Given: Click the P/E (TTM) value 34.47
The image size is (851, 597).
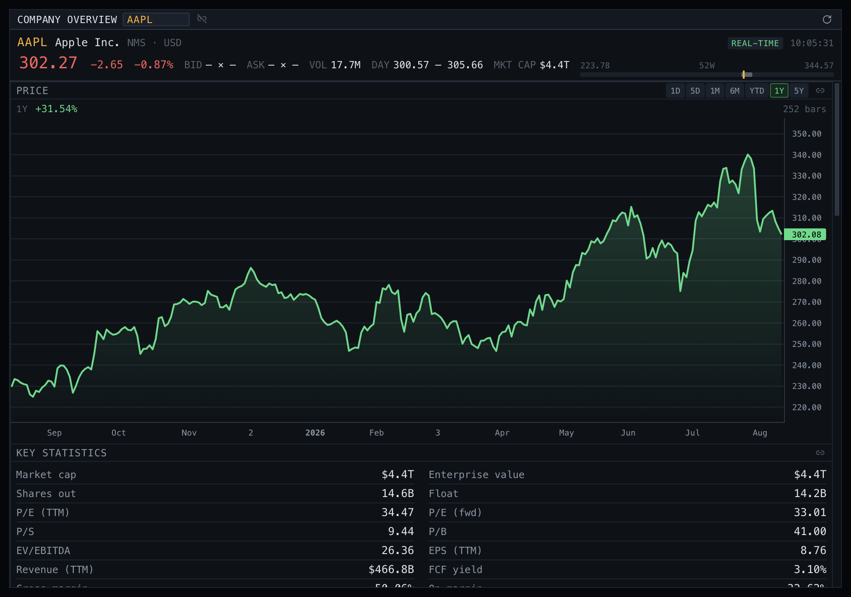Looking at the screenshot, I should click(x=397, y=512).
